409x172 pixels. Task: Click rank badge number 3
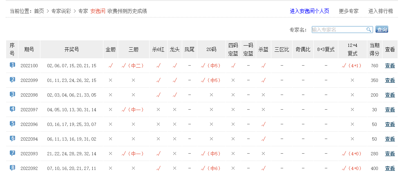click(12, 95)
